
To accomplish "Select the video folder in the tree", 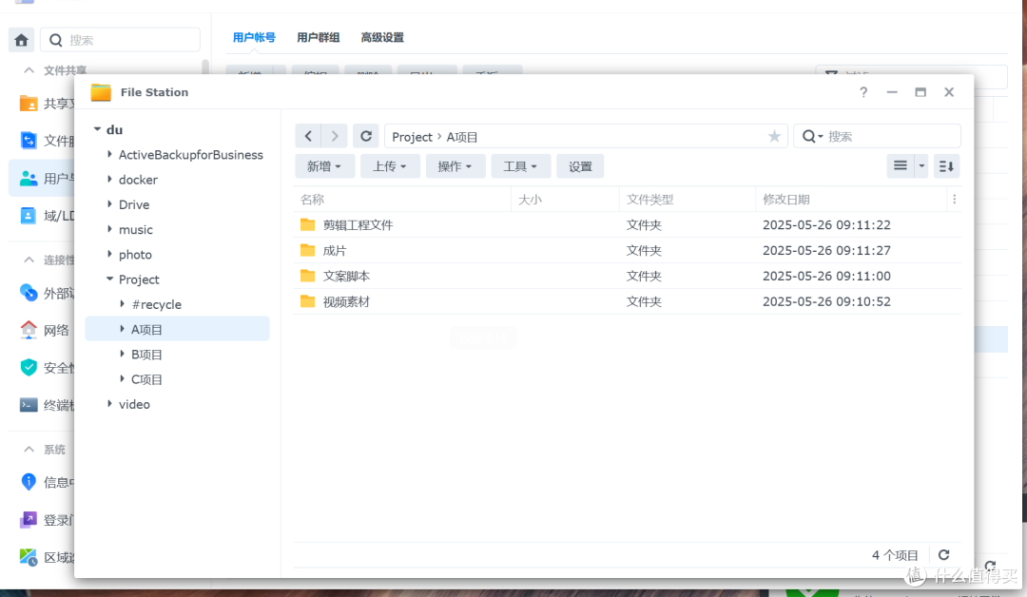I will click(134, 404).
